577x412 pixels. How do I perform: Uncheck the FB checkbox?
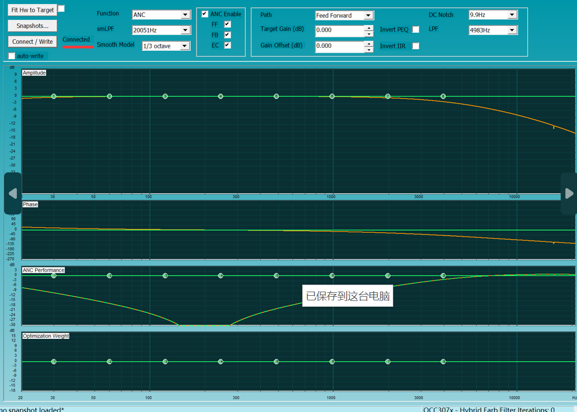[x=228, y=34]
